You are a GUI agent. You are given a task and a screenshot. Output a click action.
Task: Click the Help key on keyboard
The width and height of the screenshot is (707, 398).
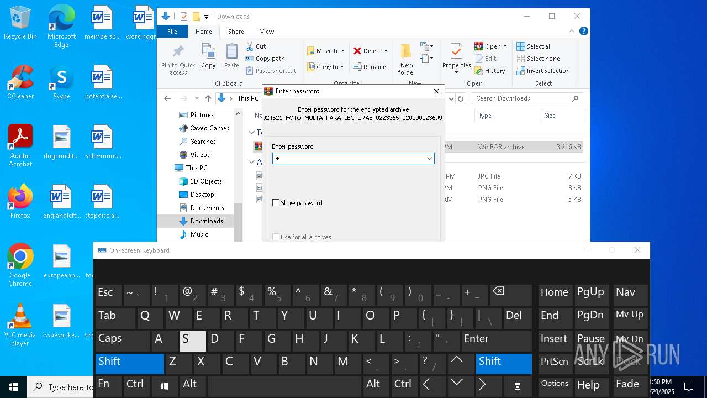coord(591,386)
